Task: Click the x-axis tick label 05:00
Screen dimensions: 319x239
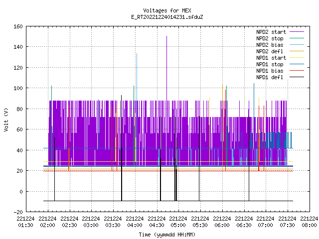Action: [x=178, y=225]
